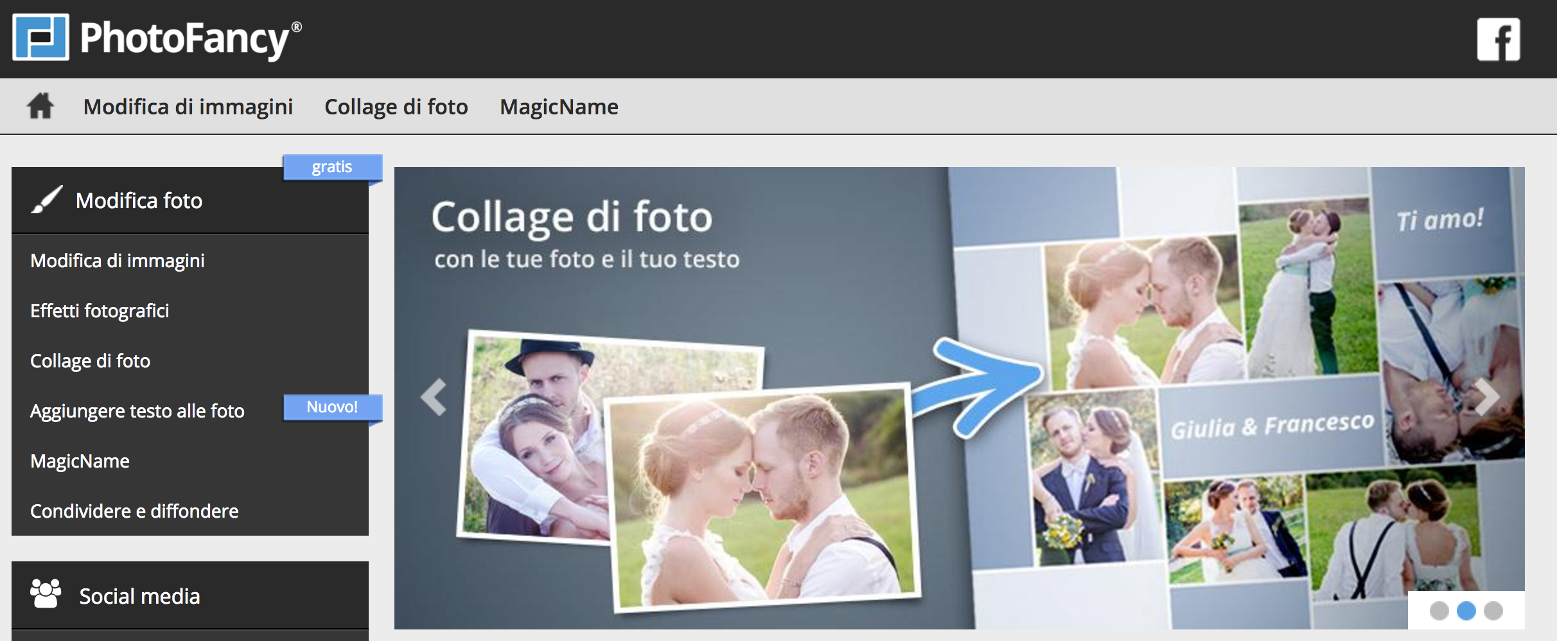
Task: Click the Collage di foto banner heading
Action: coord(572,218)
